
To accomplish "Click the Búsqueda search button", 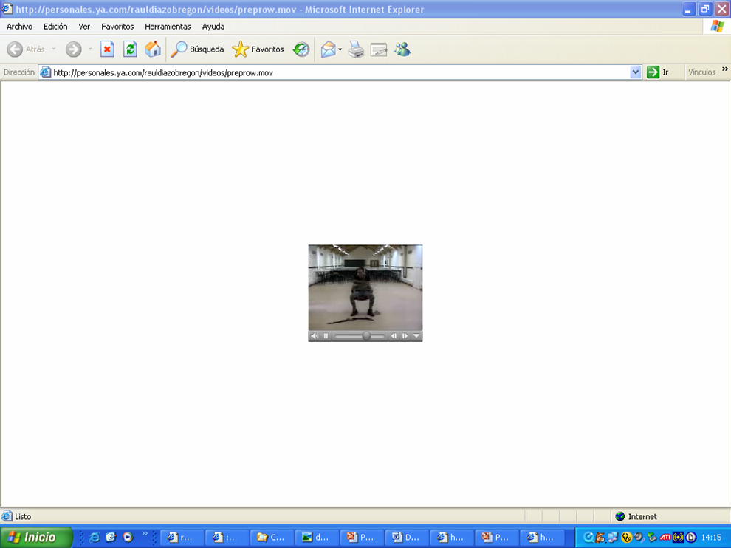I will [x=197, y=49].
